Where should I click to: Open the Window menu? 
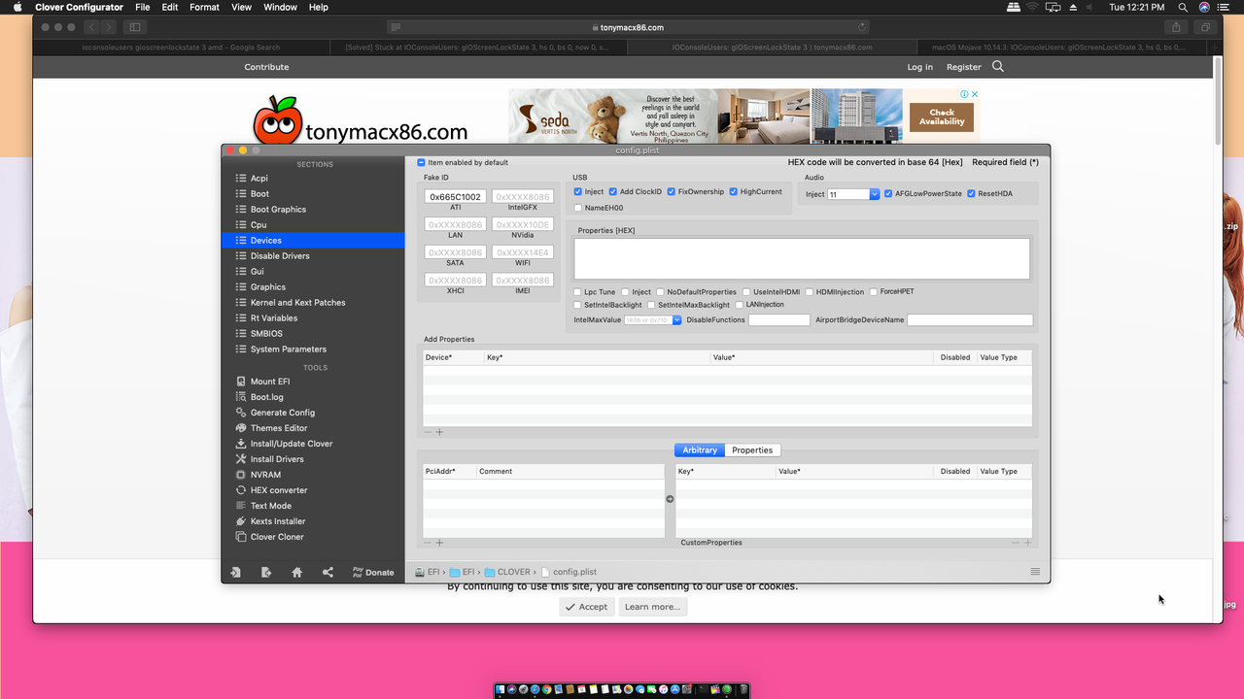(x=280, y=7)
